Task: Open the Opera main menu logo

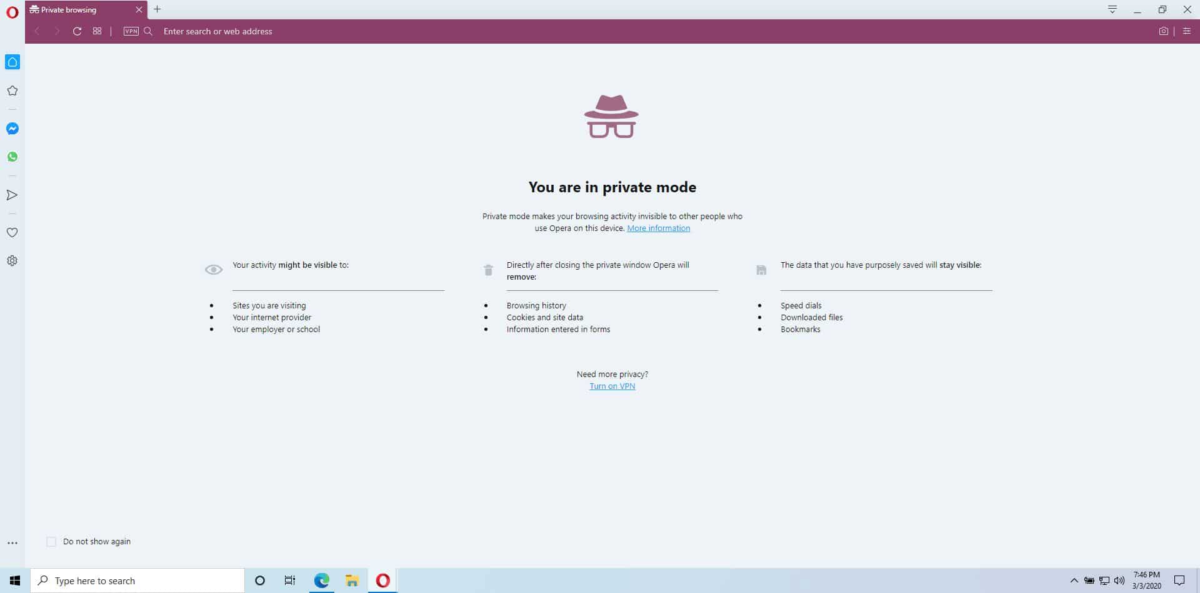Action: tap(12, 12)
